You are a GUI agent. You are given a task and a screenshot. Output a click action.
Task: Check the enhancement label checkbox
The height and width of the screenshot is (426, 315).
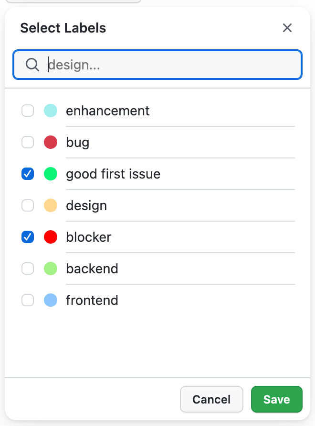tap(28, 111)
